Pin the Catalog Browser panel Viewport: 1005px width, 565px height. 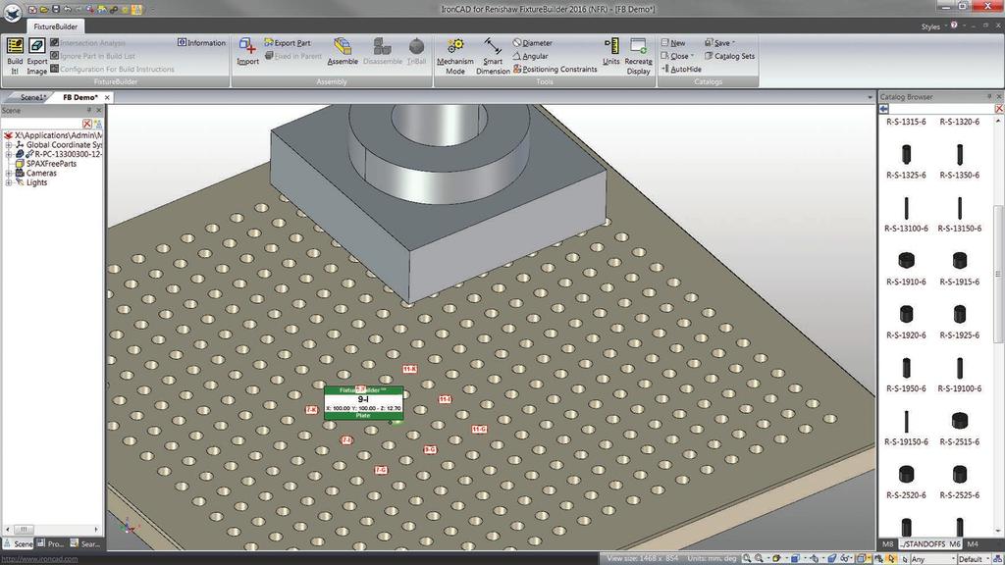pyautogui.click(x=989, y=96)
